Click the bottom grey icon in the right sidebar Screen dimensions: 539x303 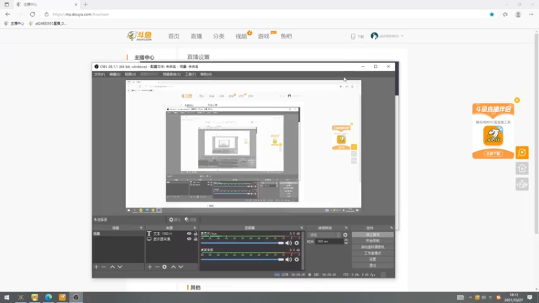[x=521, y=184]
